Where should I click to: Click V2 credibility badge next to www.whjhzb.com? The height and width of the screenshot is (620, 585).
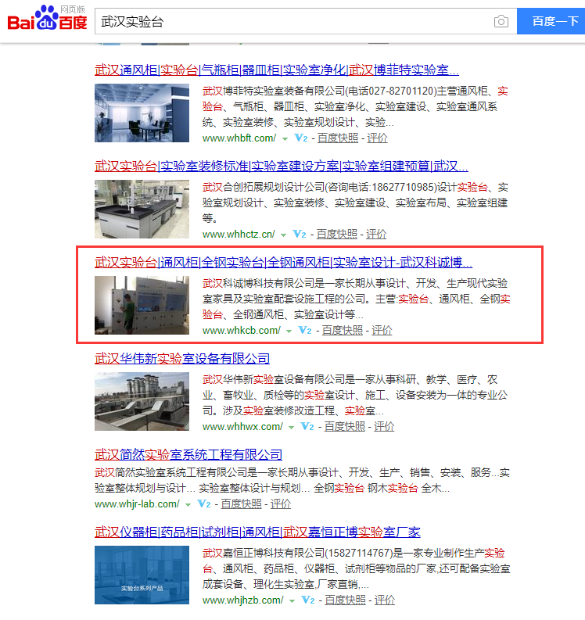pyautogui.click(x=308, y=600)
